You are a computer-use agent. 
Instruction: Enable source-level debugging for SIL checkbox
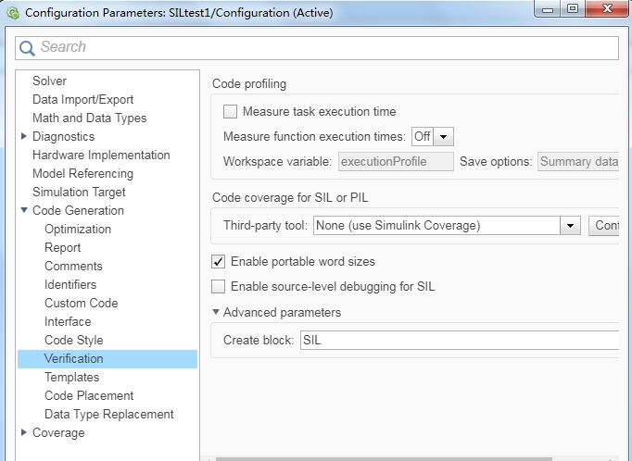(x=218, y=287)
